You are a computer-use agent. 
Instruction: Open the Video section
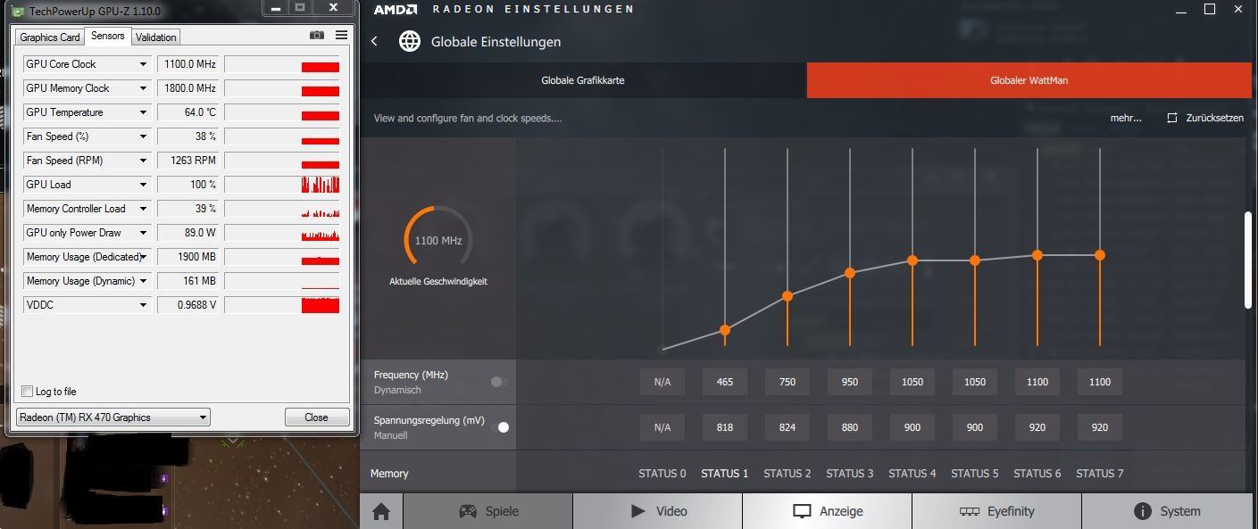[x=658, y=511]
